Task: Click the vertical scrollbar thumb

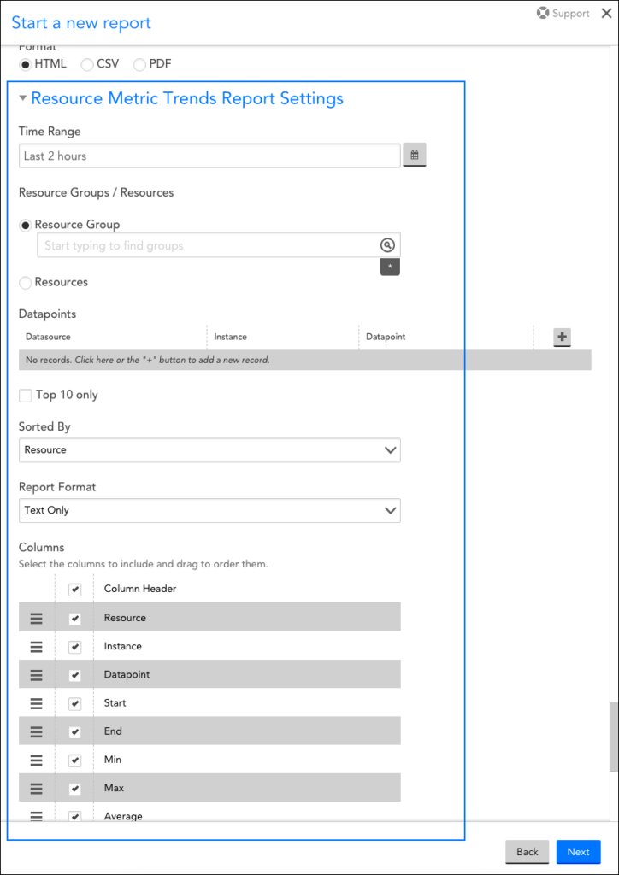Action: pyautogui.click(x=613, y=737)
